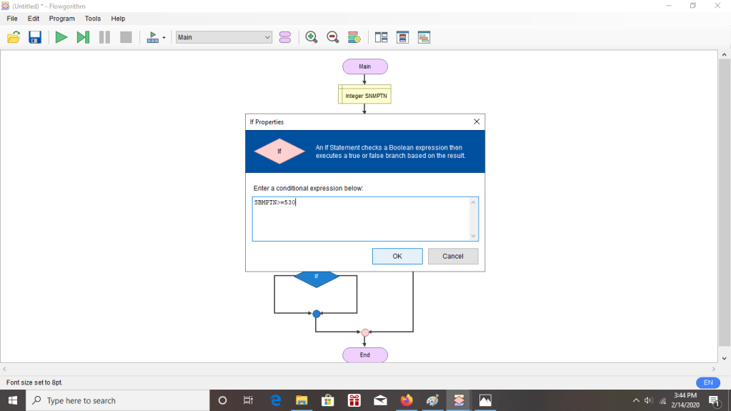
Task: Click the Zoom Out magnifier icon
Action: point(333,37)
